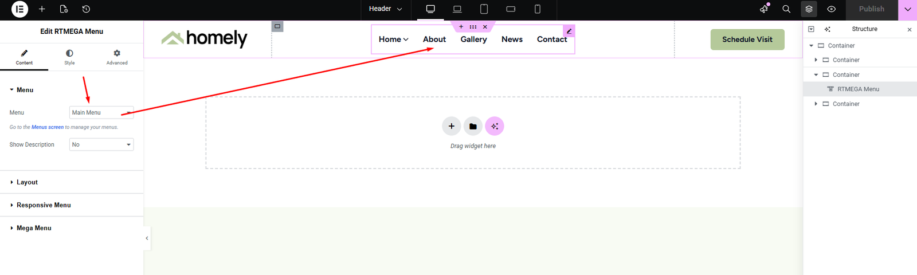Click the What's New megaphone icon

point(764,9)
